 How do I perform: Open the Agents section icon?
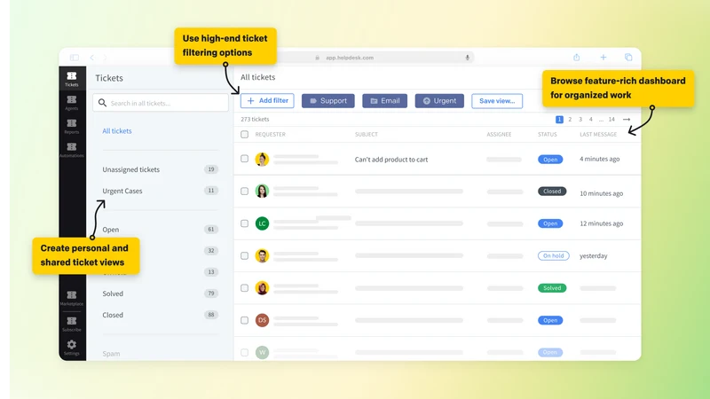[72, 99]
